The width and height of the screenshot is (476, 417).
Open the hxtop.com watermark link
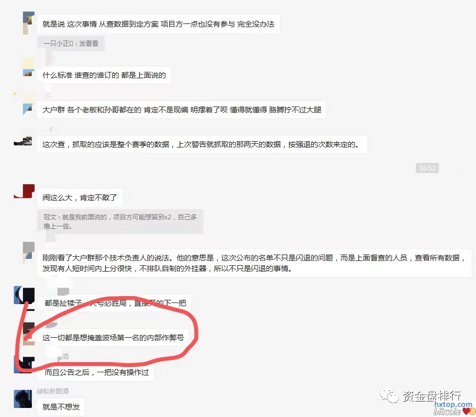[x=453, y=405]
